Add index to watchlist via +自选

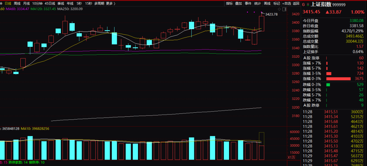[x=286, y=3]
